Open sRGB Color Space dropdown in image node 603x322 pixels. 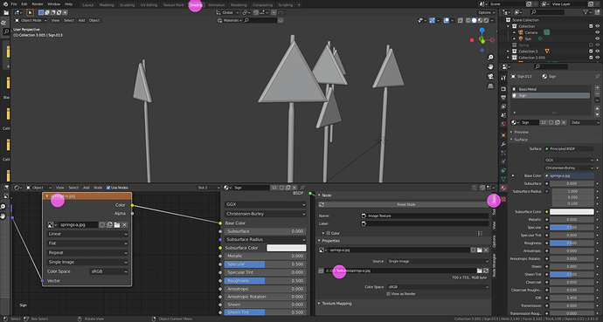(109, 271)
